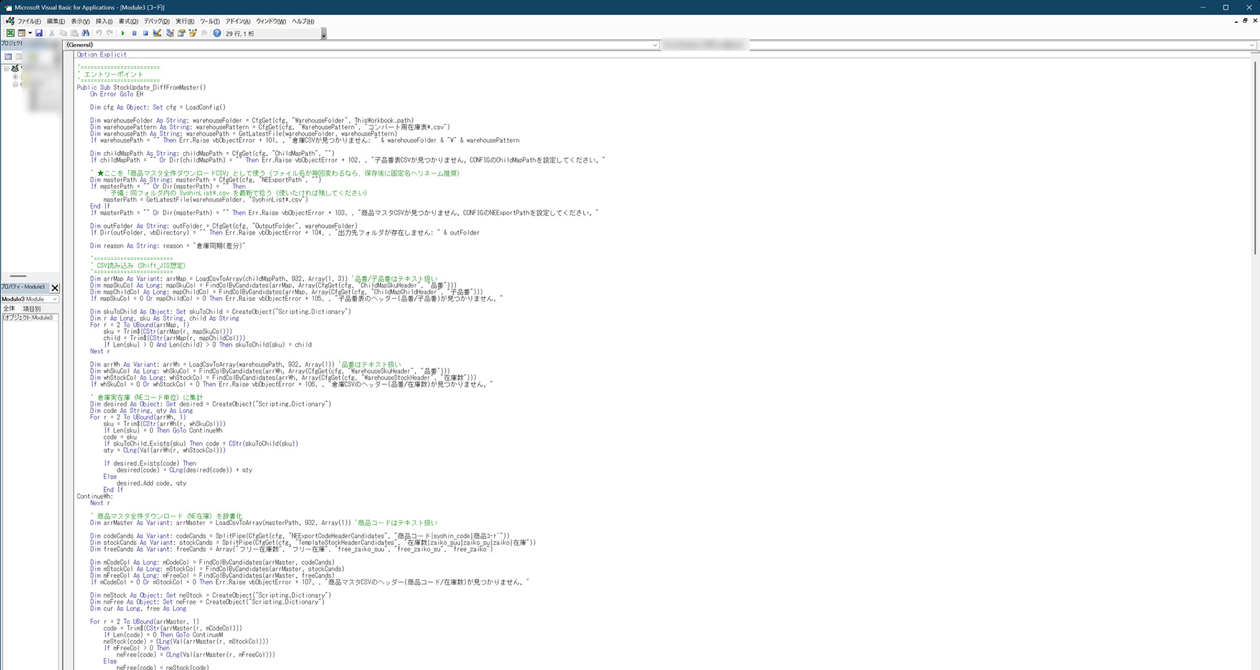The image size is (1260, 670).
Task: Toggle the first child tree expander
Action: tap(15, 77)
